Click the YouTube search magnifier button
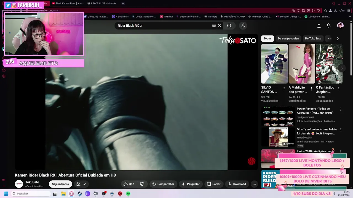The height and width of the screenshot is (198, 353). [229, 26]
